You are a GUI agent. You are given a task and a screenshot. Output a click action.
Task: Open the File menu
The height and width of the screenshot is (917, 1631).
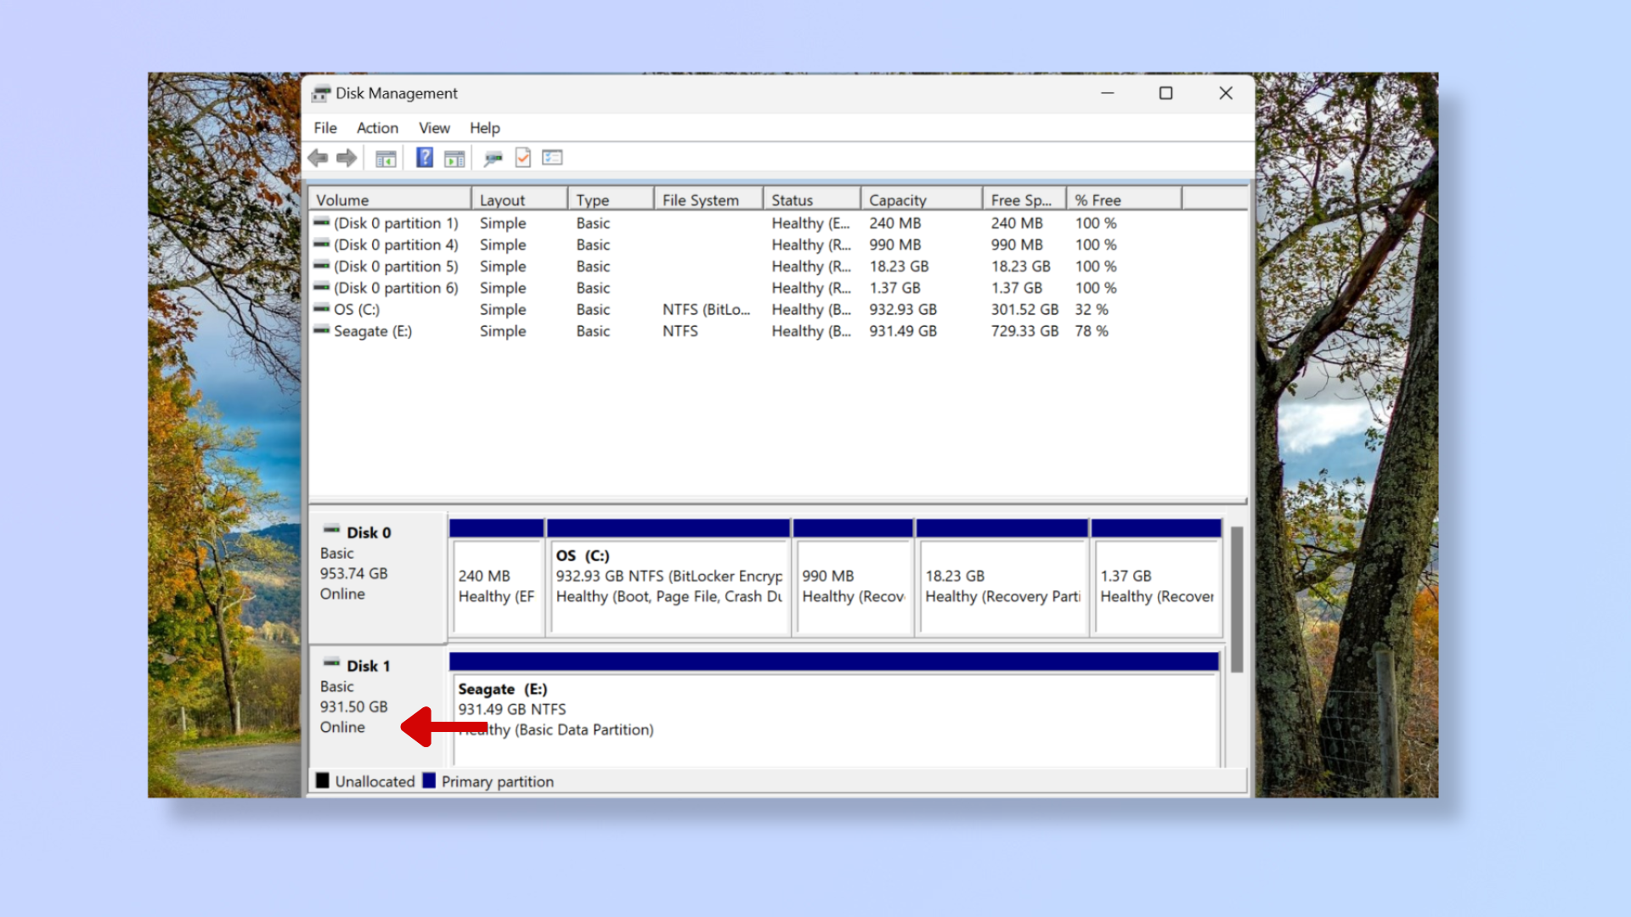[325, 127]
